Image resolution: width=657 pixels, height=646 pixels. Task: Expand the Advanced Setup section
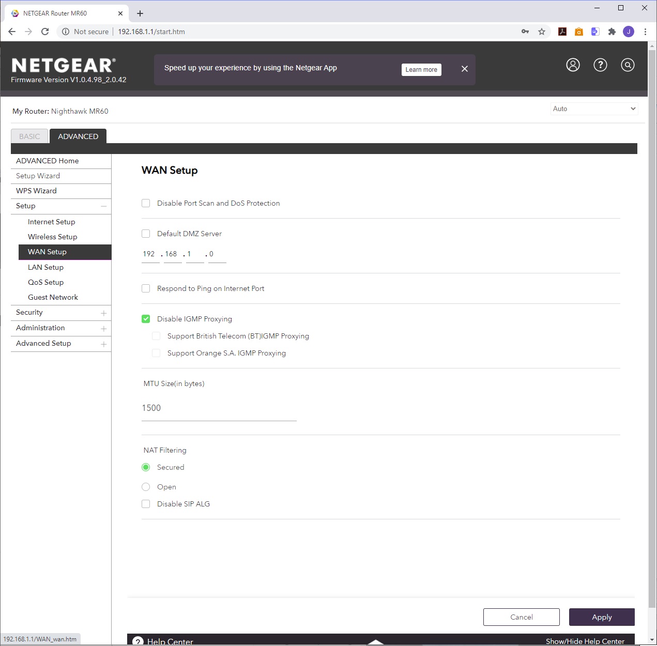[60, 344]
